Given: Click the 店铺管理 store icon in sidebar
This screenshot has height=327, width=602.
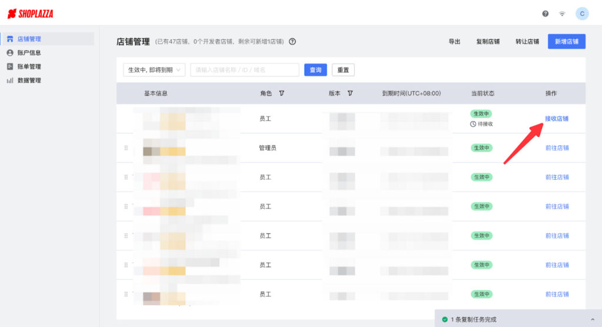Looking at the screenshot, I should pyautogui.click(x=10, y=39).
